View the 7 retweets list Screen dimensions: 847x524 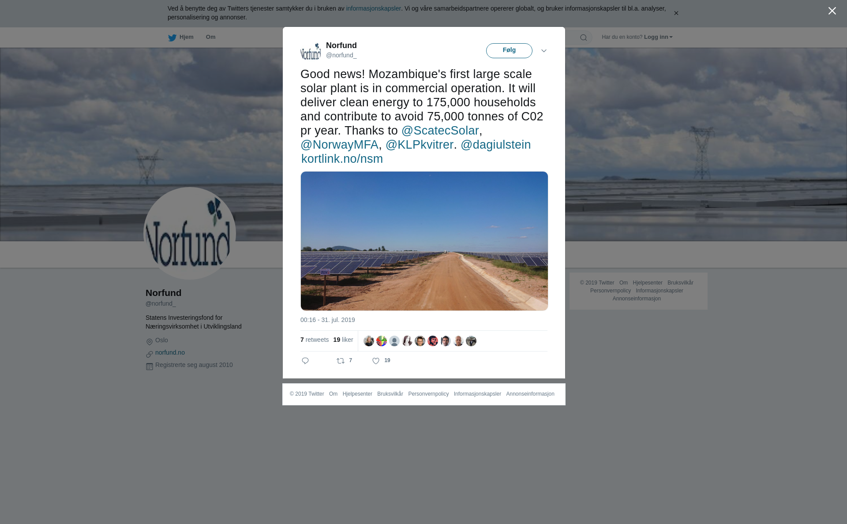point(315,340)
